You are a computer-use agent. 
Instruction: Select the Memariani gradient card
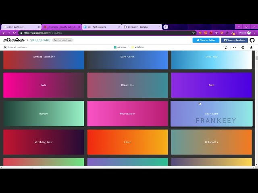127,85
